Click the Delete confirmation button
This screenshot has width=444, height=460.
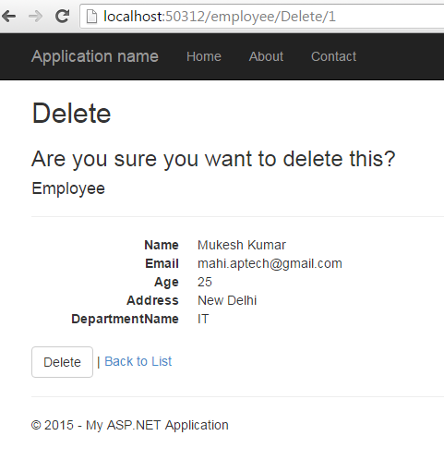pos(62,362)
